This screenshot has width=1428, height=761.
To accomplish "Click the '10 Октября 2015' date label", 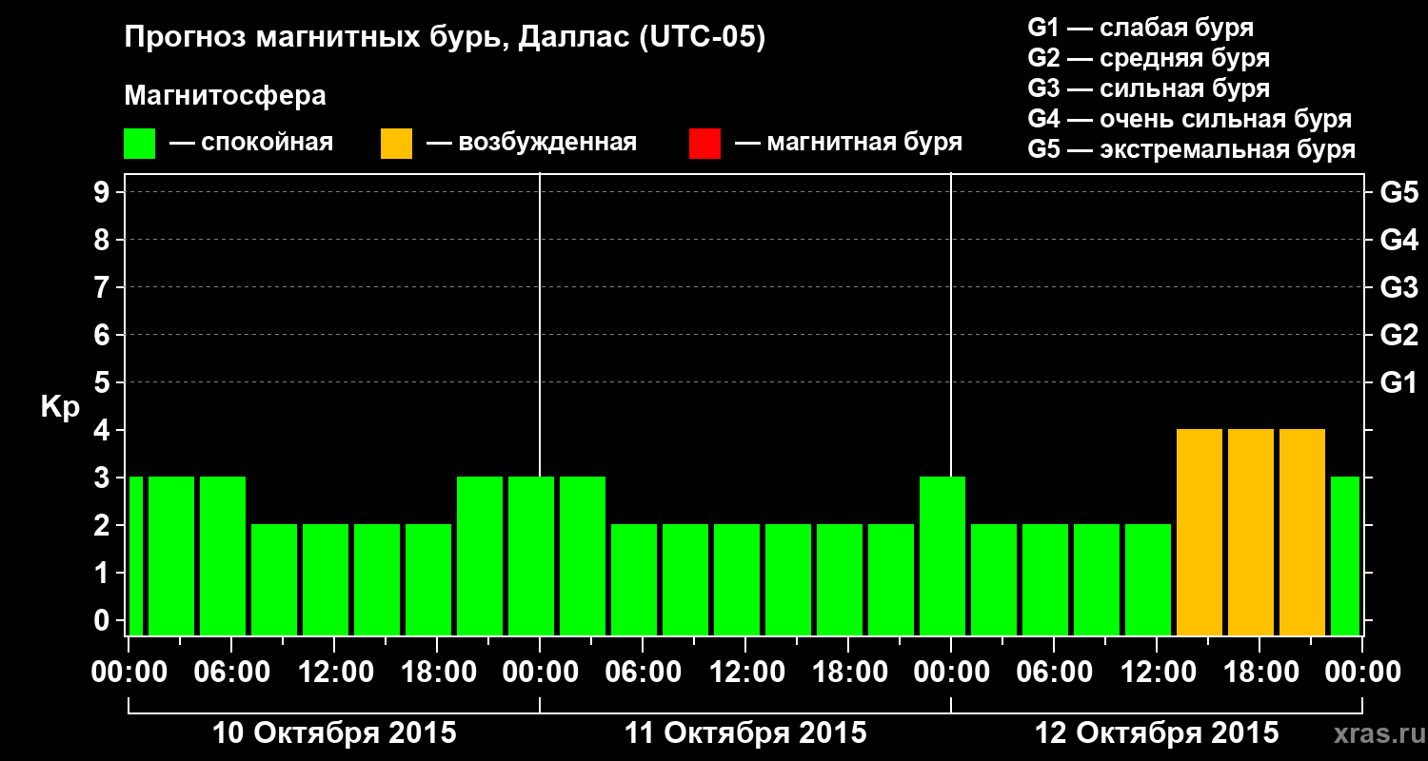I will 334,733.
